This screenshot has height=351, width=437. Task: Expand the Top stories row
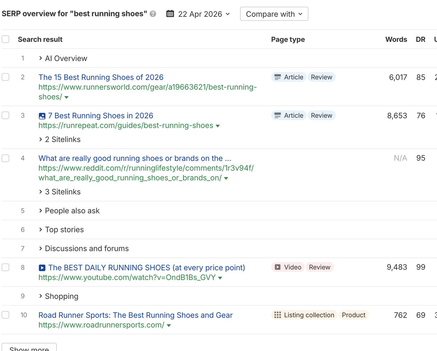coord(61,230)
